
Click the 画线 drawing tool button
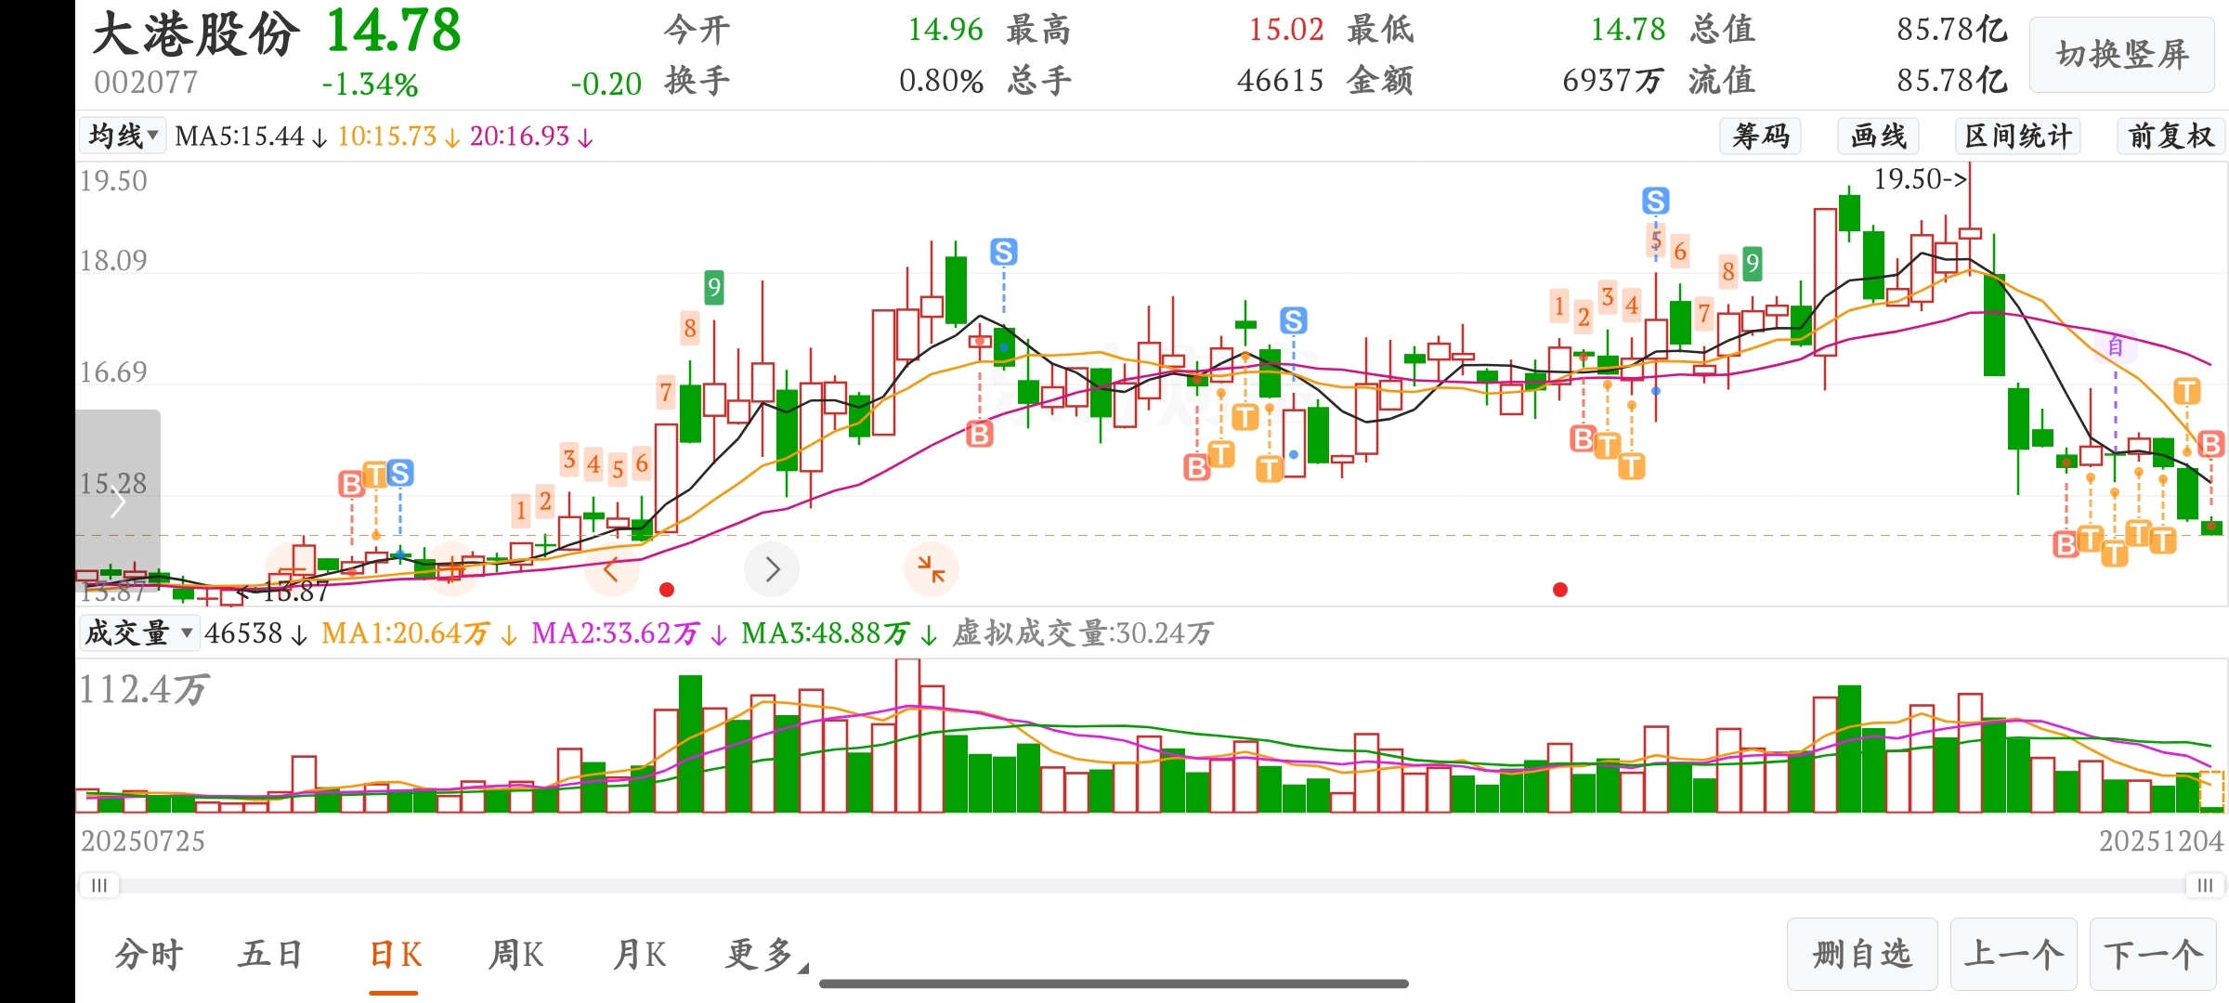[1878, 137]
